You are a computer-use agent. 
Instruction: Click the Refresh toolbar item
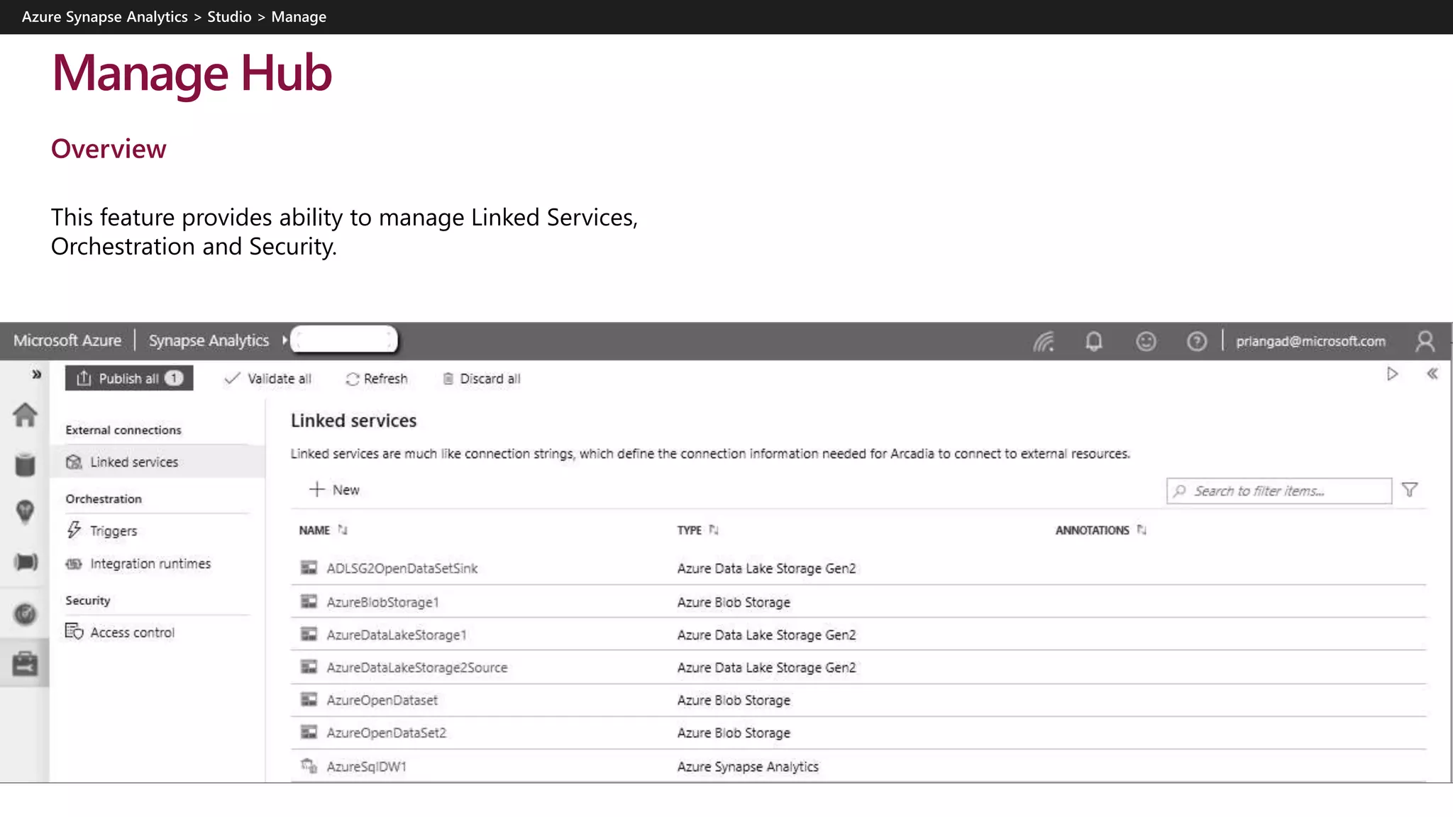point(376,379)
